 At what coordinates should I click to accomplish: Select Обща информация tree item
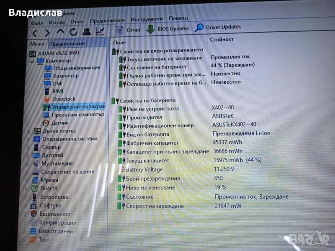72,68
